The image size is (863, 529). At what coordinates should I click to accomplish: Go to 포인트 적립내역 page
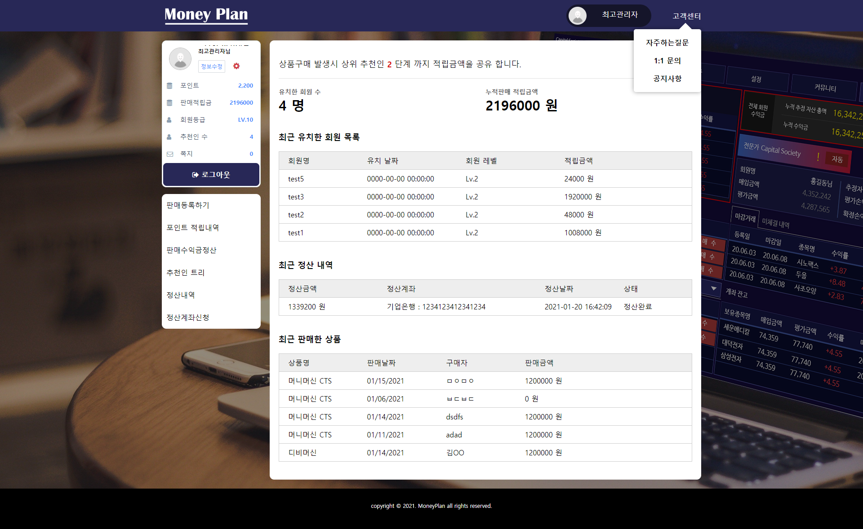click(192, 228)
